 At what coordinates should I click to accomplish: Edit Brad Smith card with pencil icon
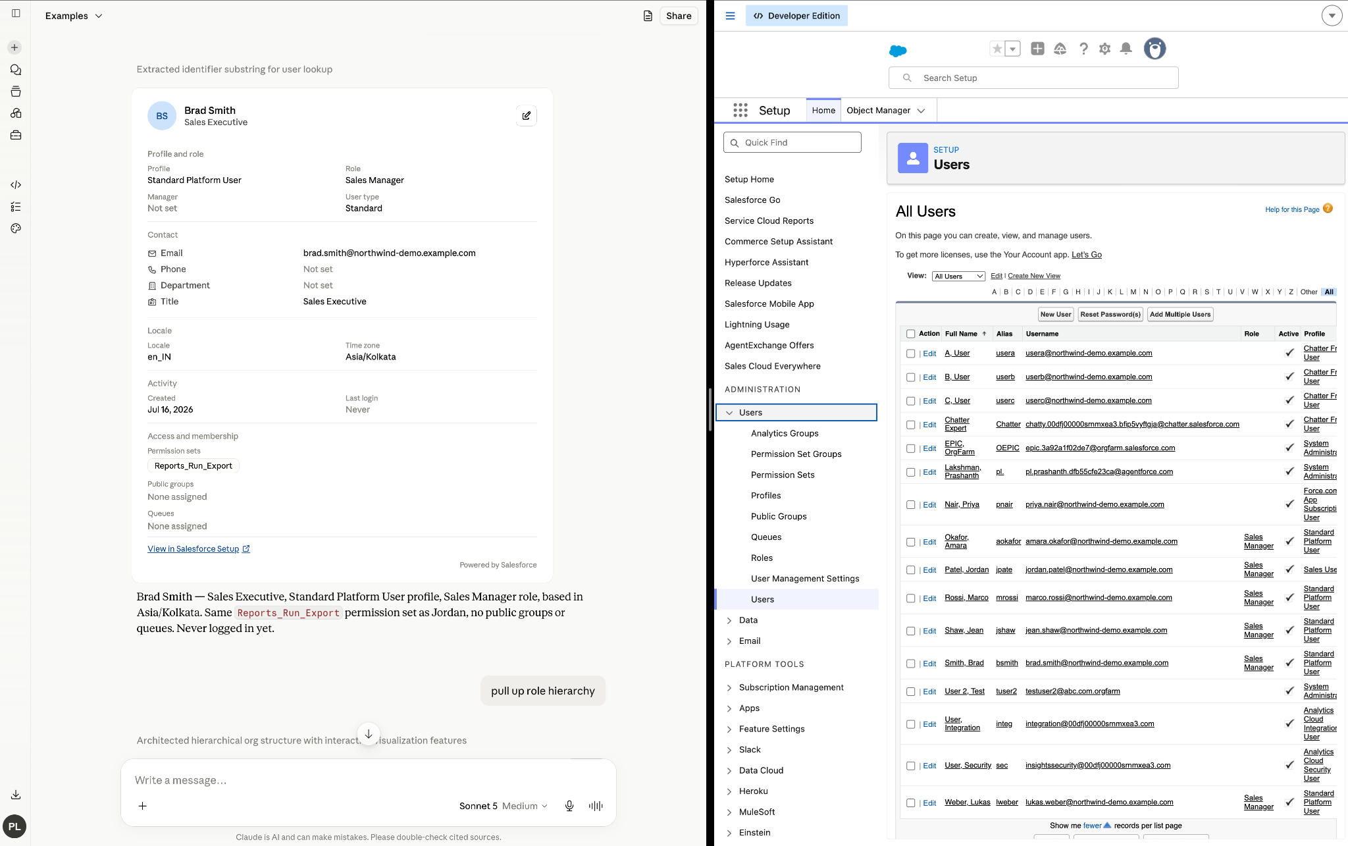click(x=527, y=116)
